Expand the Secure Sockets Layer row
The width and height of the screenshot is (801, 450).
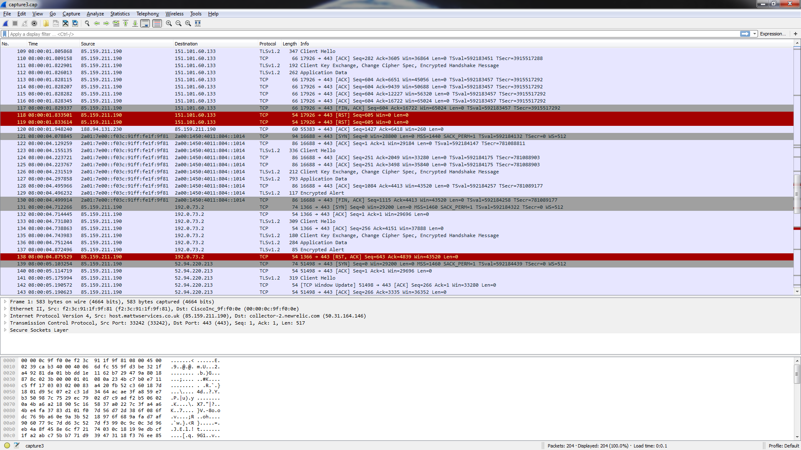pos(5,330)
